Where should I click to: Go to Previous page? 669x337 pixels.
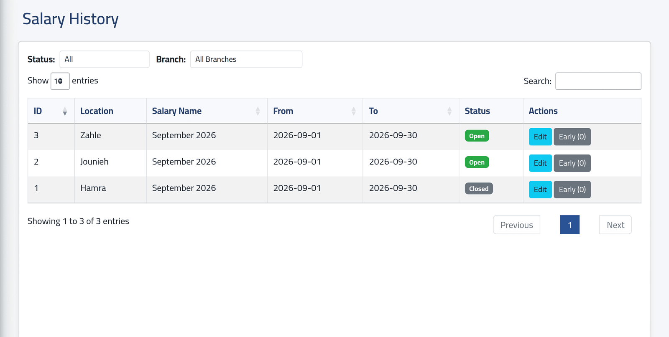pos(516,225)
